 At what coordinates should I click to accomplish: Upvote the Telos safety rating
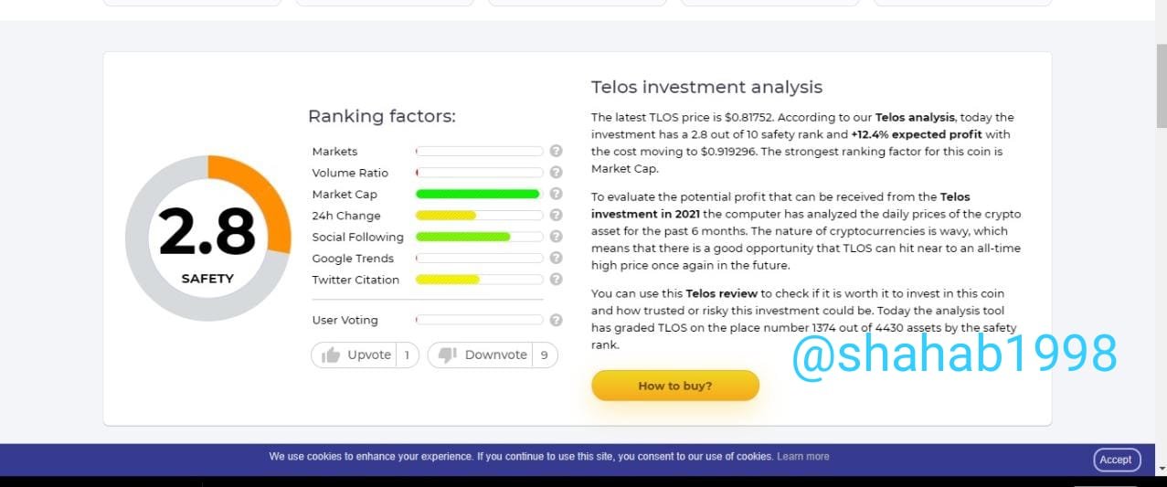pos(365,355)
